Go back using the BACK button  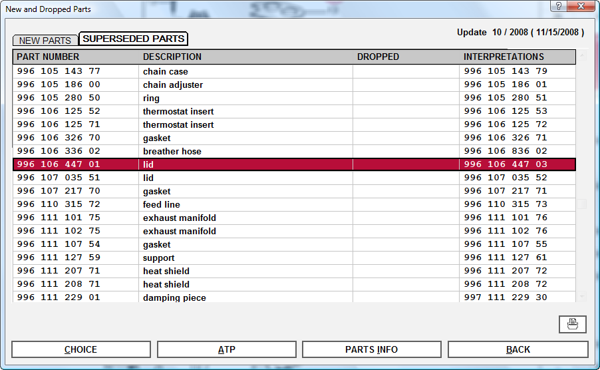click(x=518, y=349)
